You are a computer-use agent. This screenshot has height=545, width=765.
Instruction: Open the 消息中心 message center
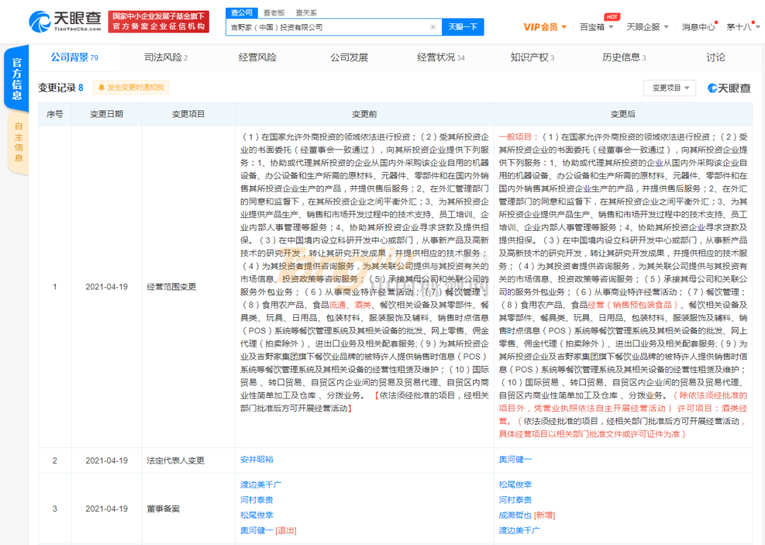(x=698, y=27)
